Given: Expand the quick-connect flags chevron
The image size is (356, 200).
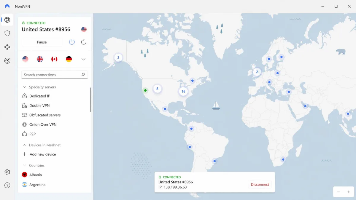Looking at the screenshot, I should tap(83, 59).
